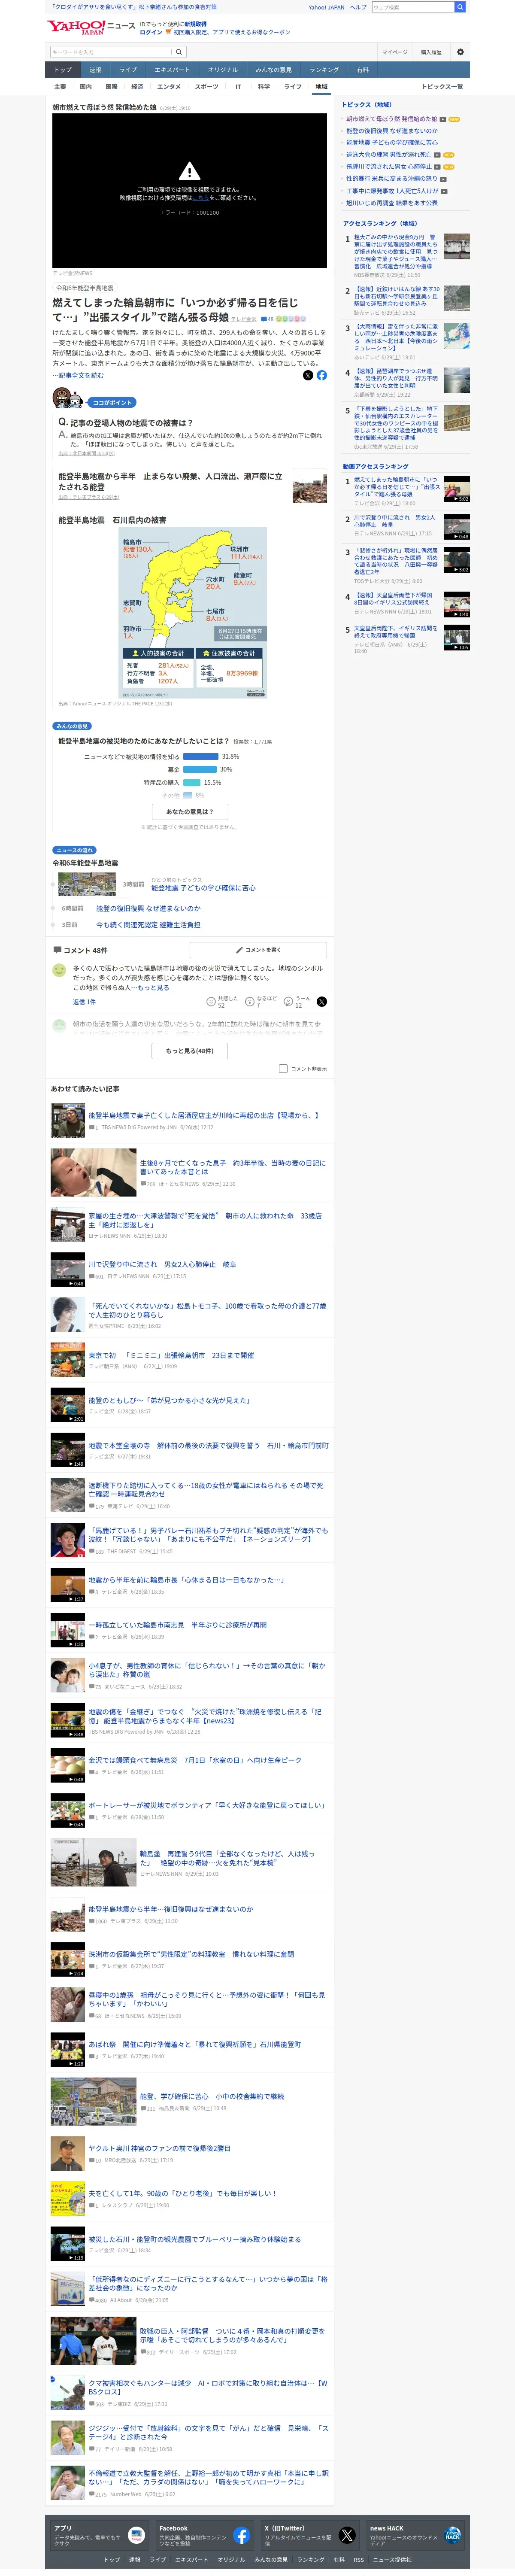Viewport: 515px width, 2576px height.
Task: Focus the keyword search input field
Action: tap(110, 52)
